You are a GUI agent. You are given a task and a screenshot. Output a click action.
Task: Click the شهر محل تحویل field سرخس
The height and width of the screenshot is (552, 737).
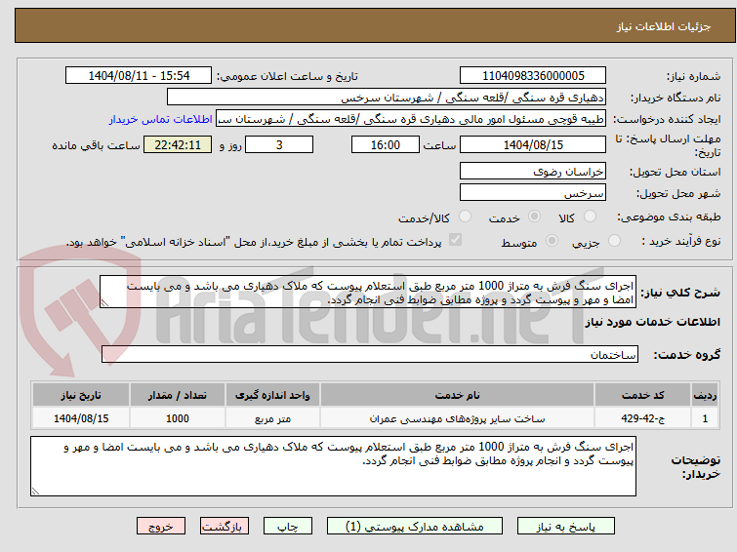[x=533, y=192]
